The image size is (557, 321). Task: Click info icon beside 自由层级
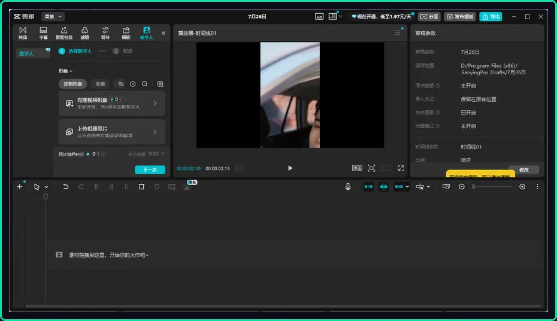click(438, 113)
